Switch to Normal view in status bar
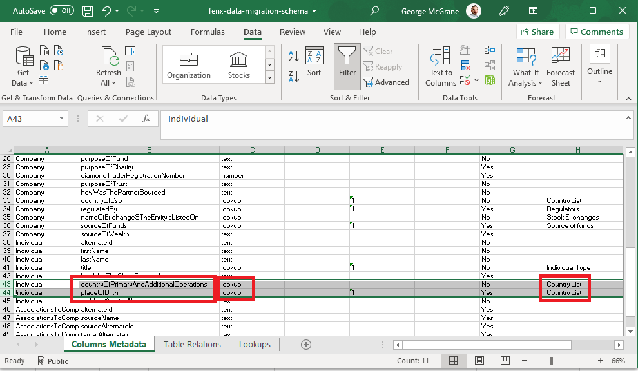The height and width of the screenshot is (371, 638). pos(454,361)
